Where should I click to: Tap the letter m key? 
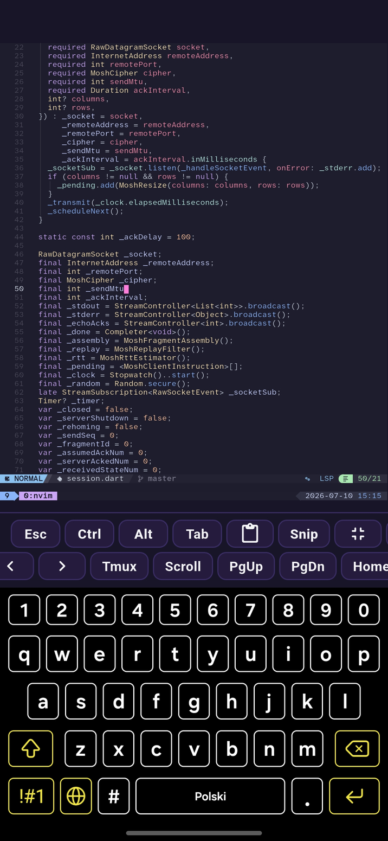pyautogui.click(x=307, y=749)
